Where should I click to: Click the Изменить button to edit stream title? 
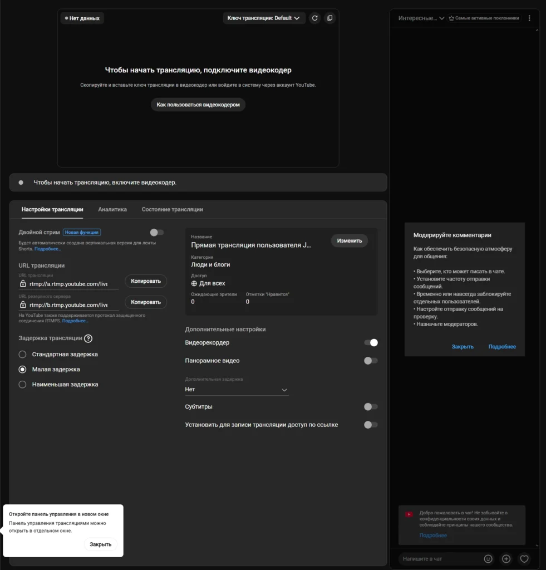[349, 240]
